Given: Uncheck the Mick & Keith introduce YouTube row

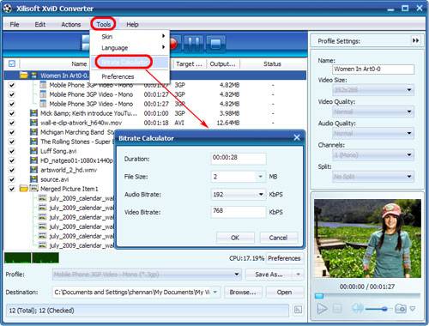Looking at the screenshot, I should tap(12, 113).
